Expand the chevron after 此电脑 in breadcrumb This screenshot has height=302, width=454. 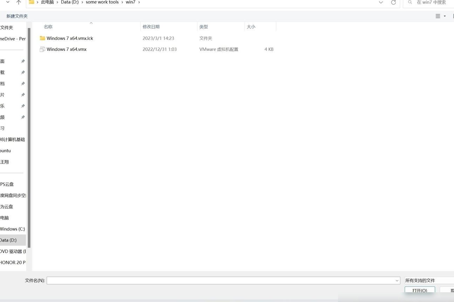[57, 2]
